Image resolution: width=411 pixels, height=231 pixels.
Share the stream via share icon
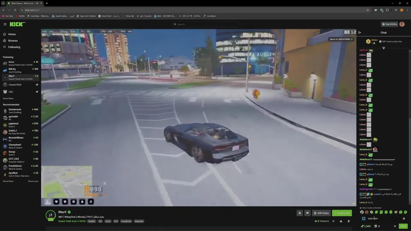click(333, 221)
